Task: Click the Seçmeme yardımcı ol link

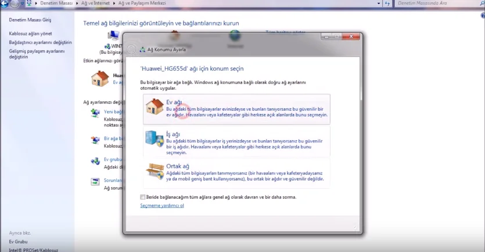Action: pos(162,206)
